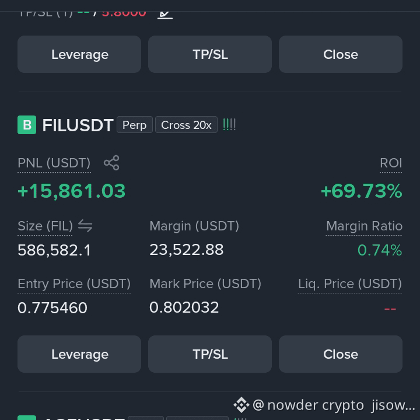420x420 pixels.
Task: Click the PNL (USDT) label
Action: (x=54, y=163)
